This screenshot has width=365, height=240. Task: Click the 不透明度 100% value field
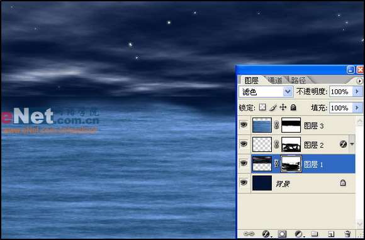point(341,92)
